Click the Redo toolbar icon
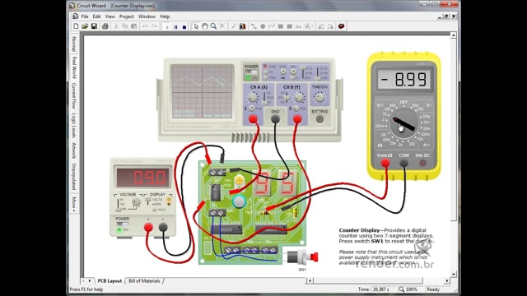This screenshot has height=296, width=527. (x=154, y=26)
